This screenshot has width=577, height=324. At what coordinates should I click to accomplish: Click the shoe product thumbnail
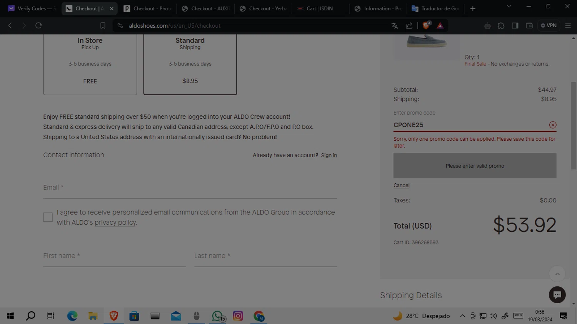426,47
